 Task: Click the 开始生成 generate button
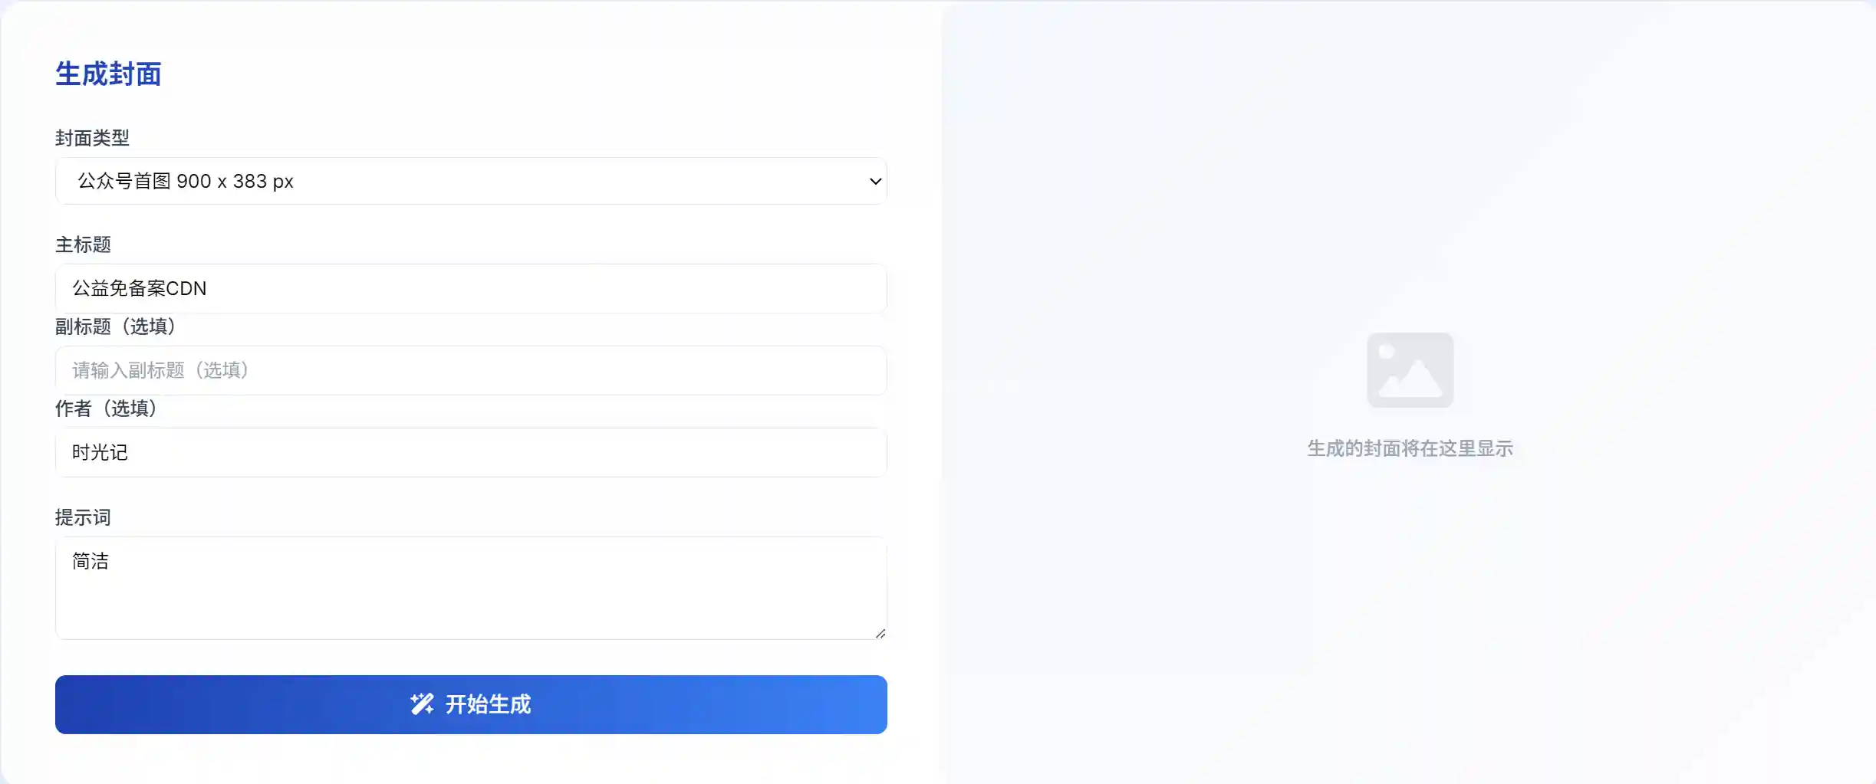(471, 704)
